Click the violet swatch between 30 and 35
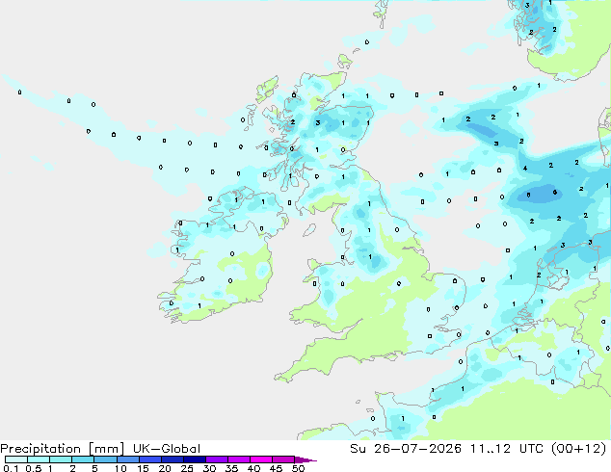The width and height of the screenshot is (611, 472). tap(216, 459)
